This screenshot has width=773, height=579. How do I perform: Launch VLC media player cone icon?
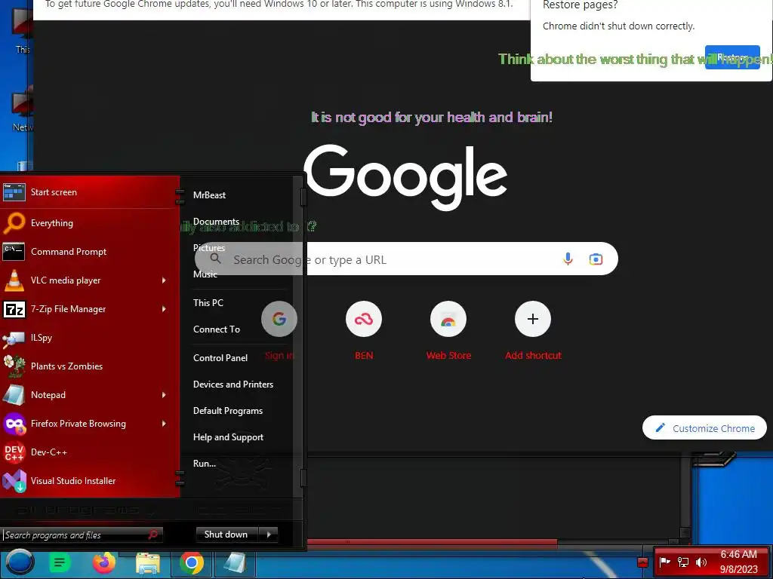(x=14, y=280)
